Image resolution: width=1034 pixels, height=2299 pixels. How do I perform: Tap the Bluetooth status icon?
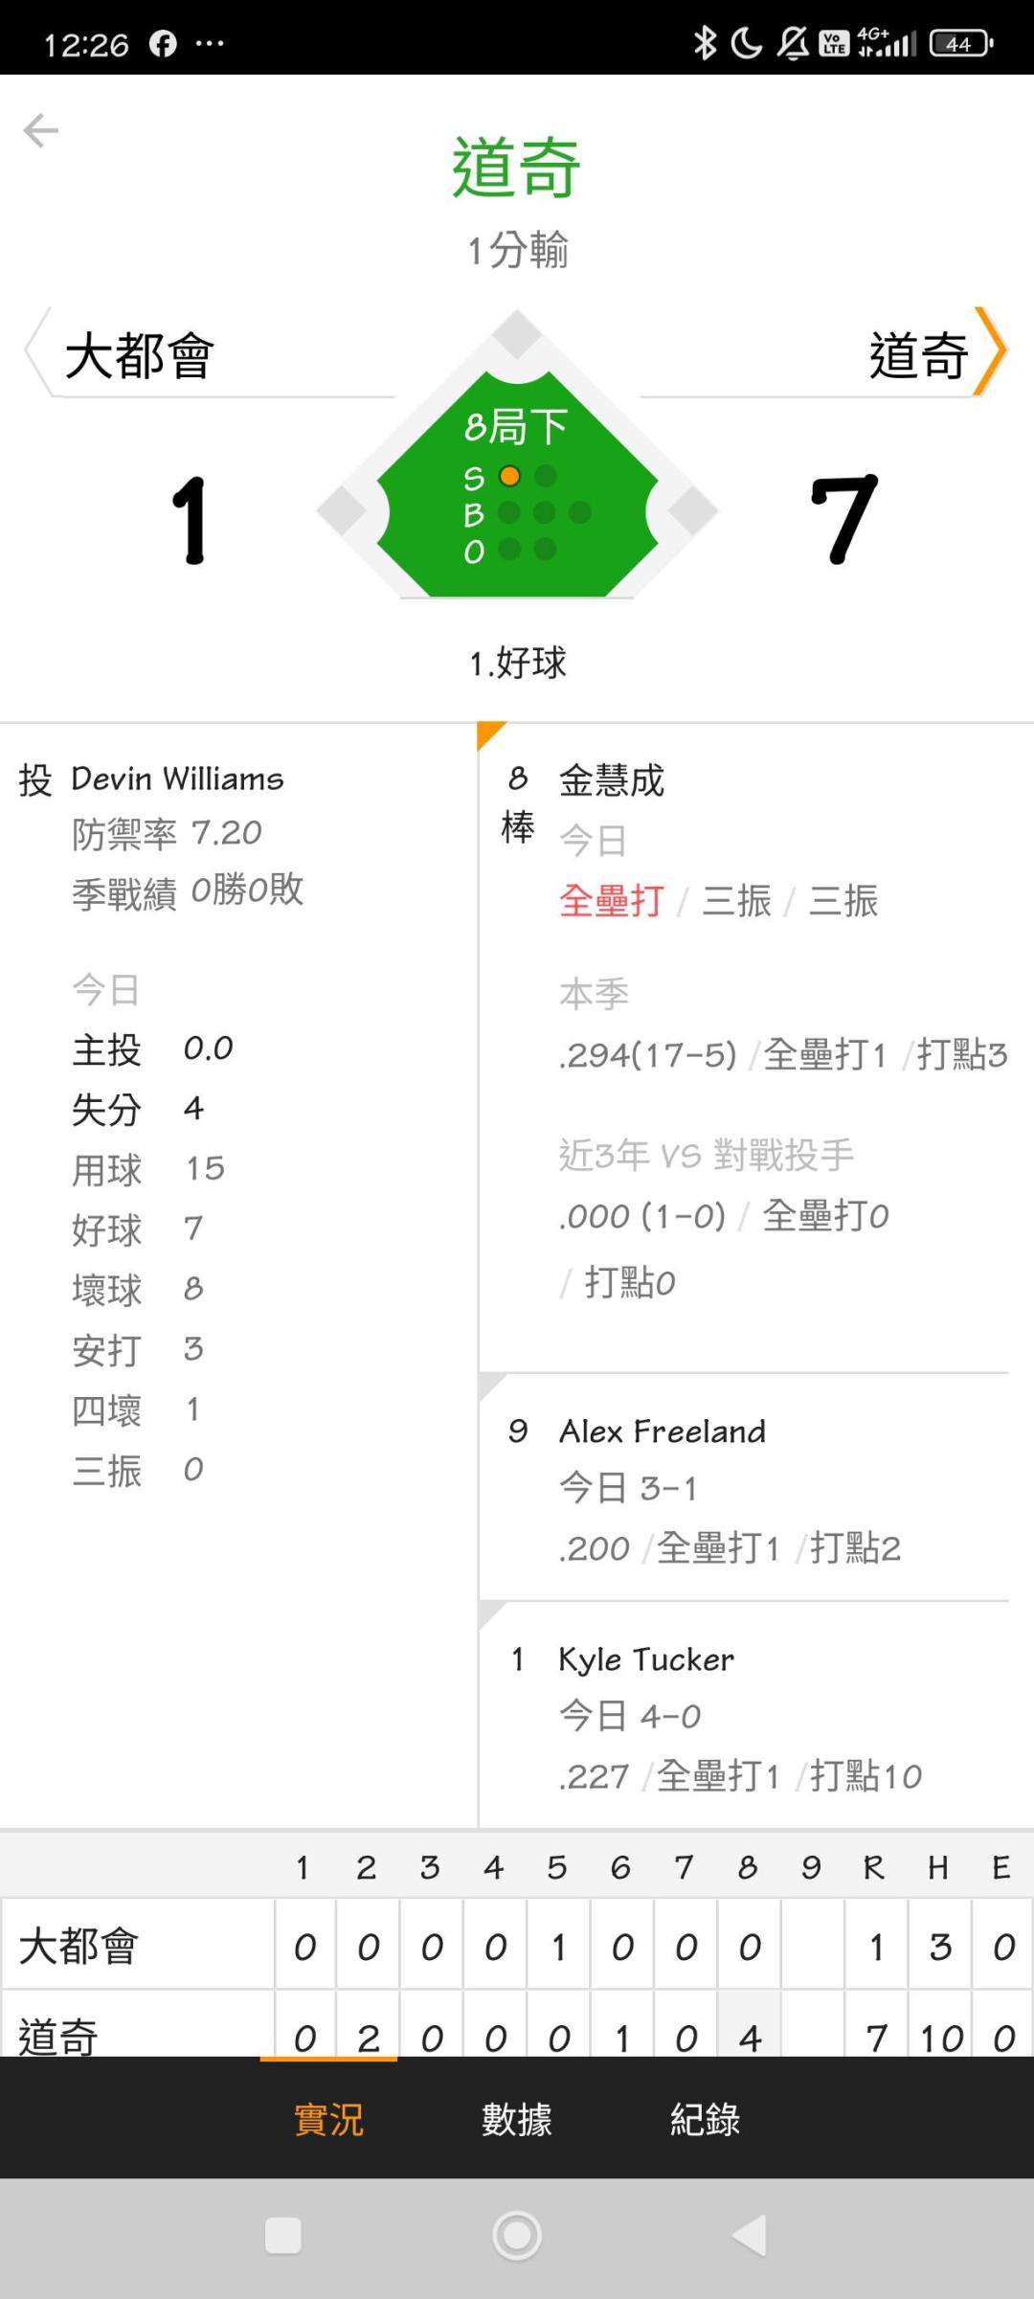click(x=705, y=43)
